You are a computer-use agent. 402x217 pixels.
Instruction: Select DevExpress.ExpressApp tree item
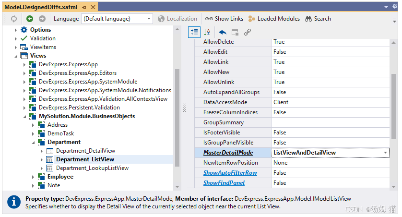tap(68, 64)
